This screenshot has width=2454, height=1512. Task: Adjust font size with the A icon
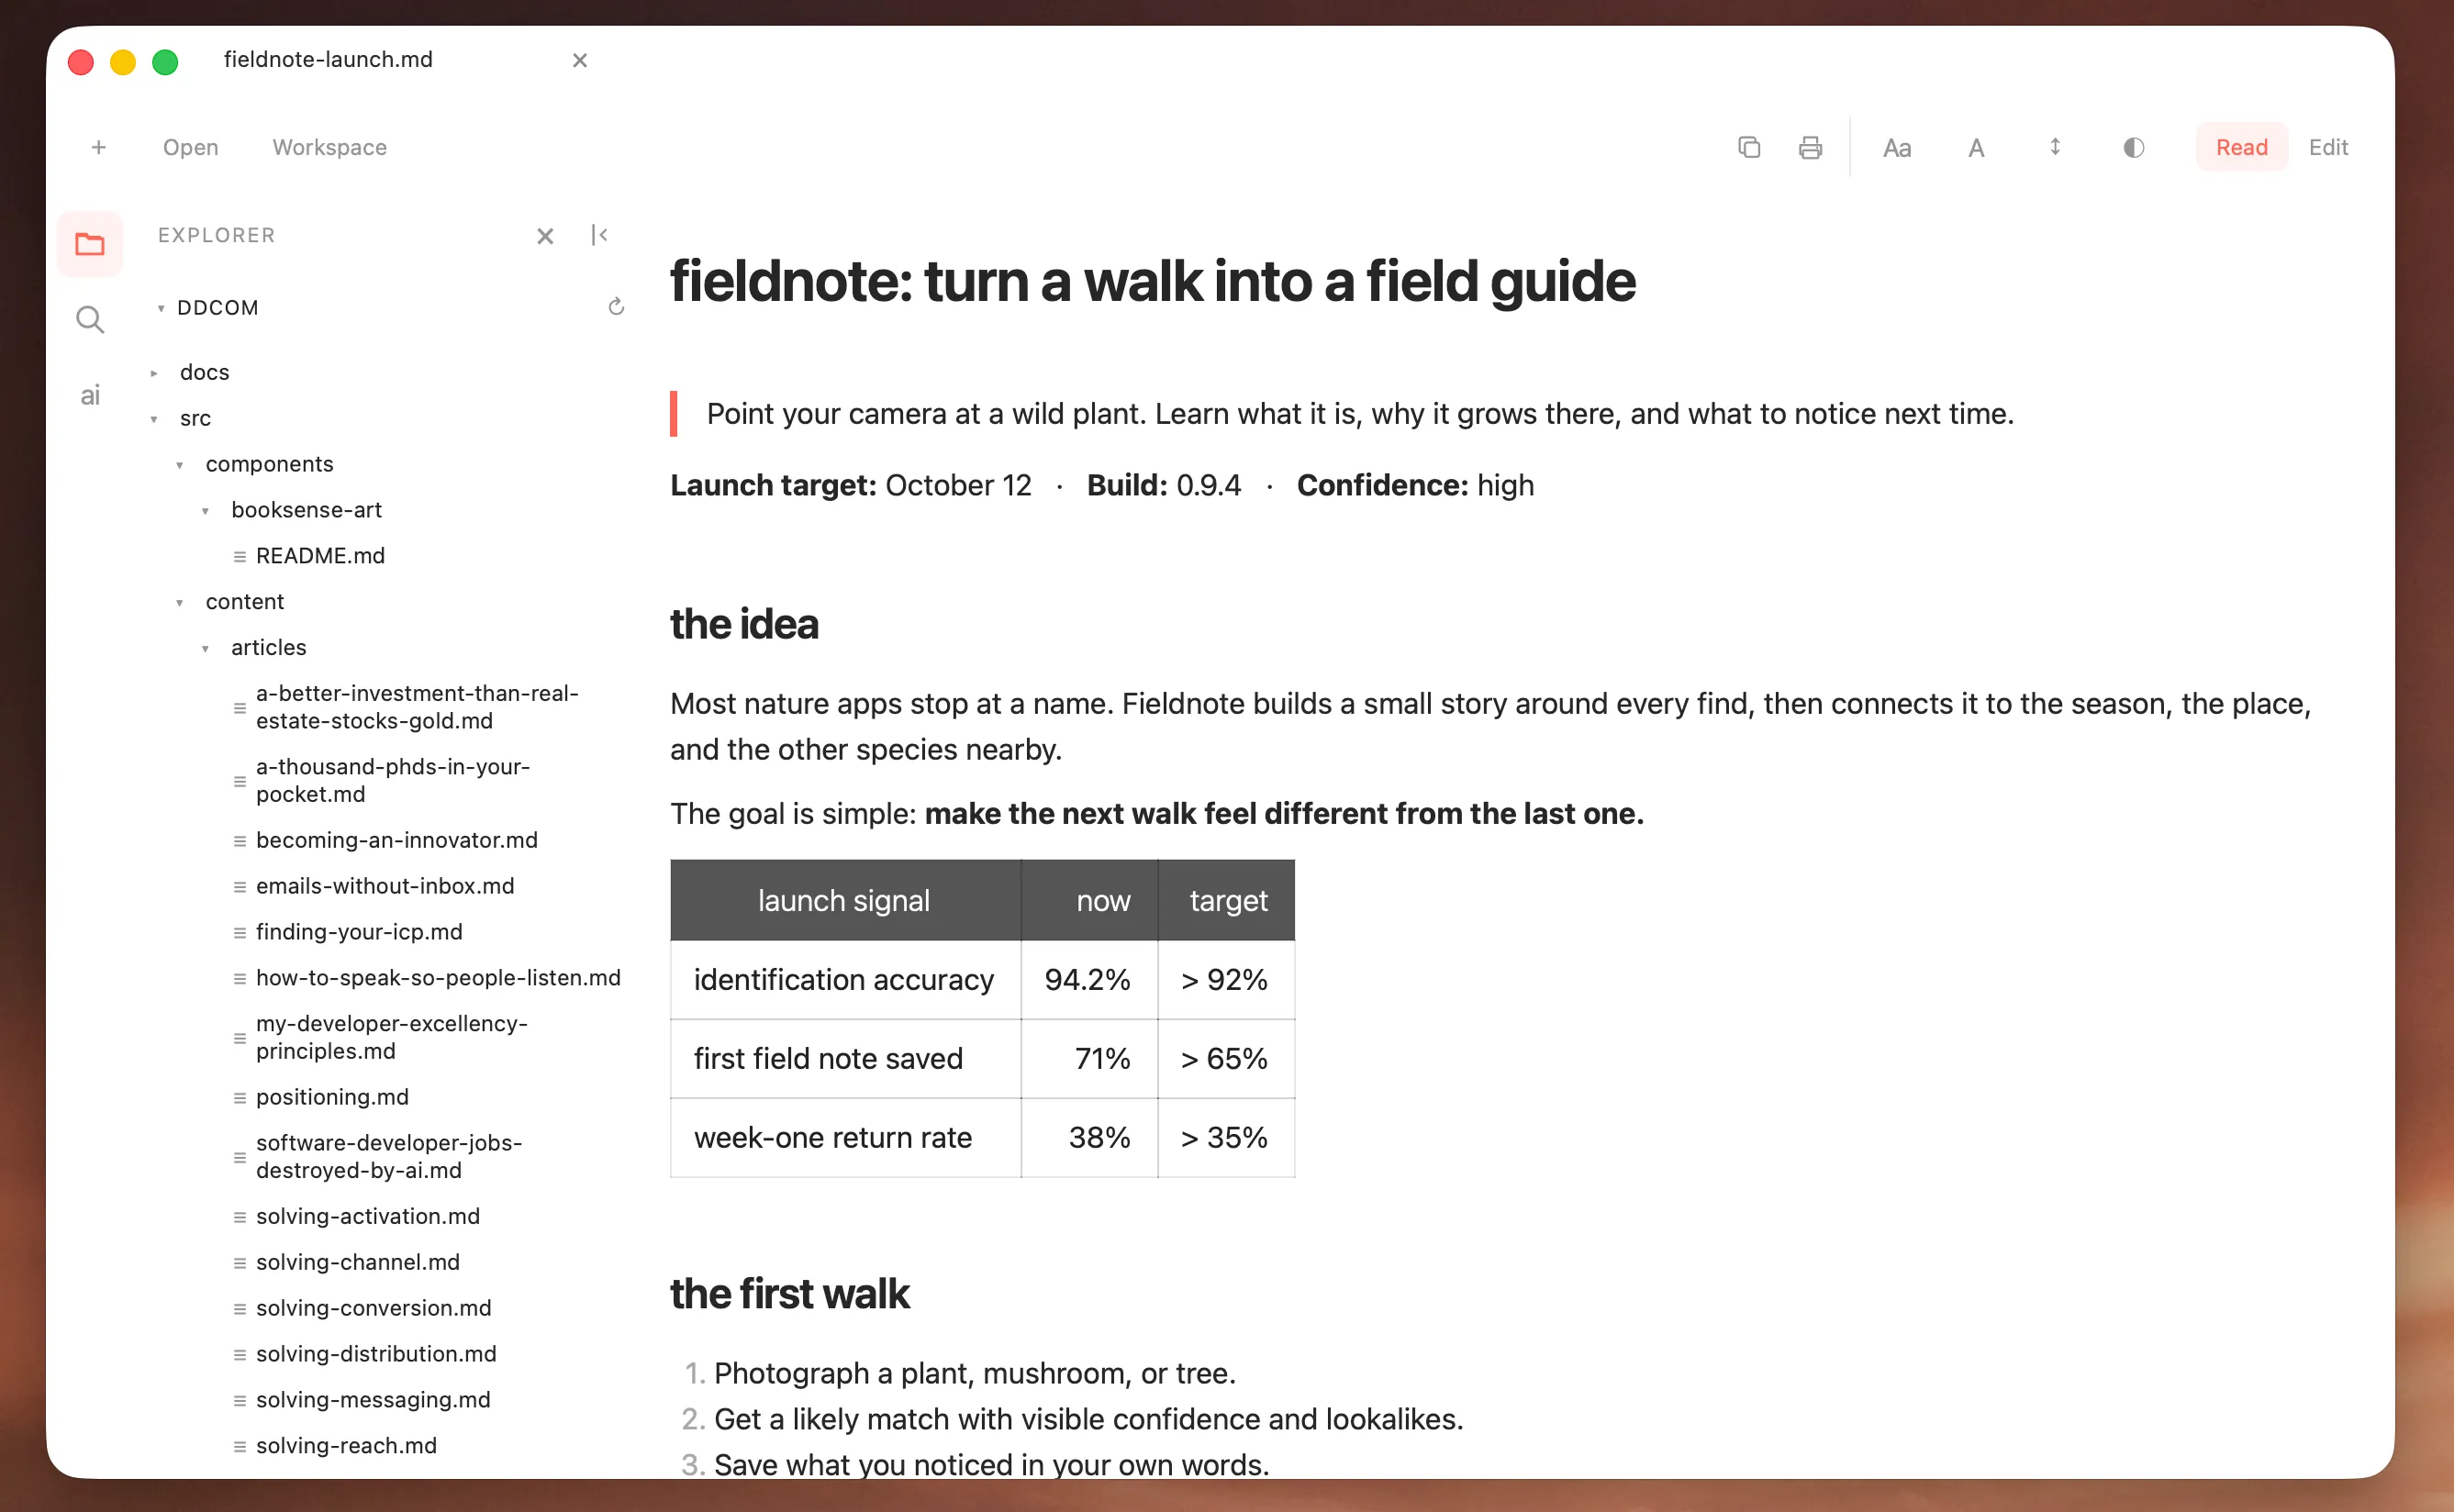pyautogui.click(x=1976, y=148)
